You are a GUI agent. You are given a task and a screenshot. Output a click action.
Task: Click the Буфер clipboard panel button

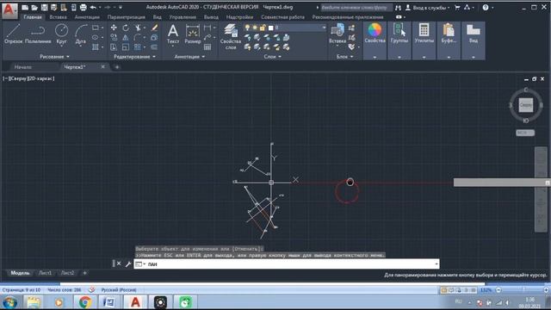(449, 34)
